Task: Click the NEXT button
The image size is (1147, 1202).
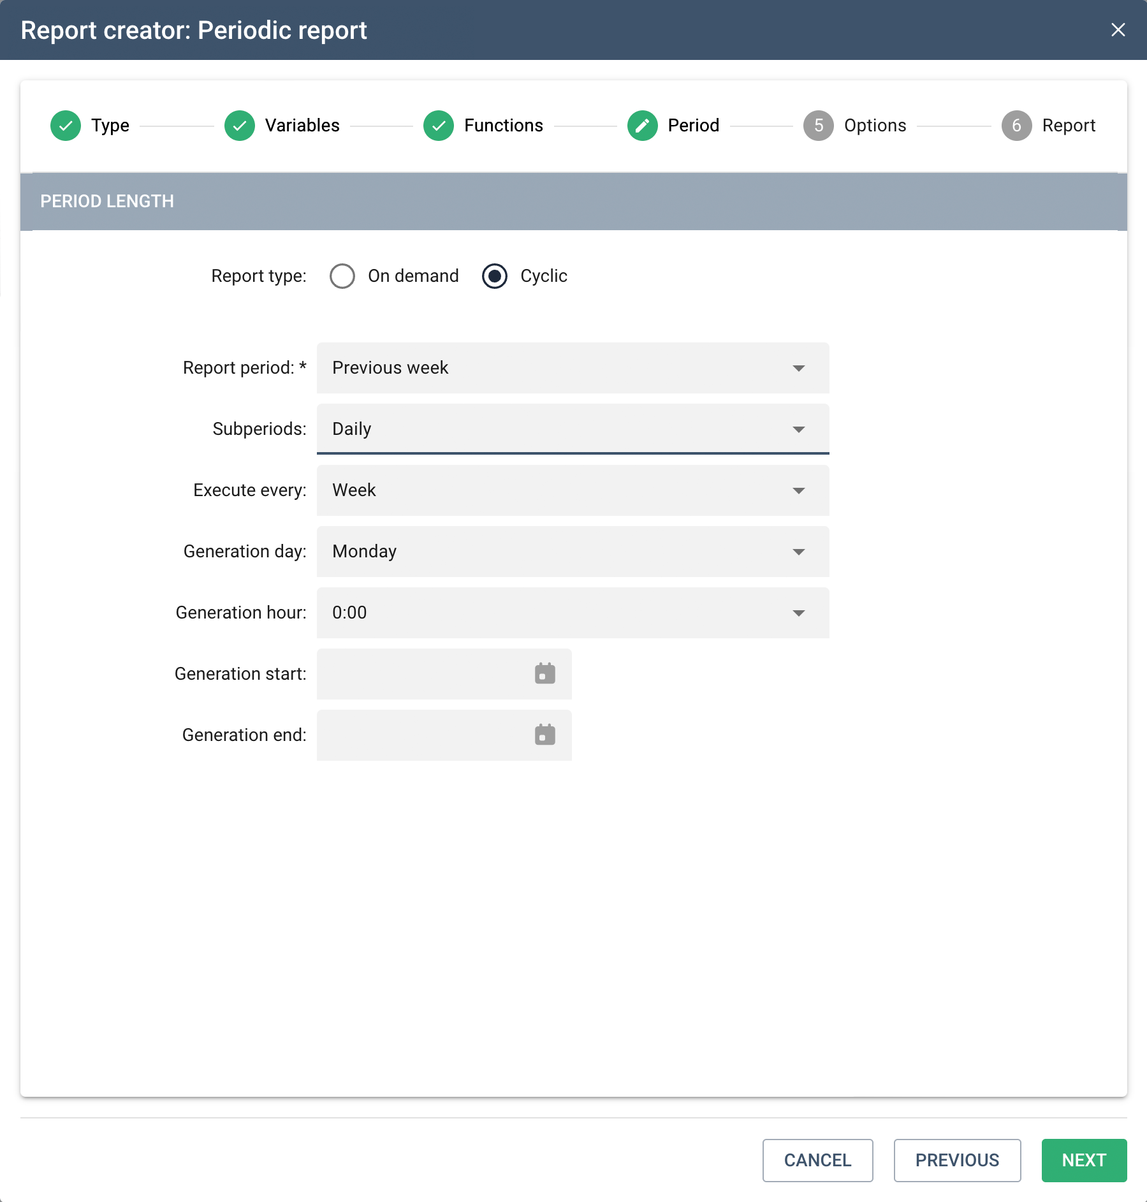Action: [x=1085, y=1161]
